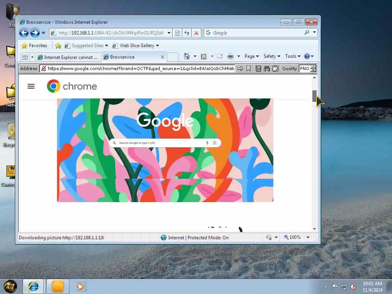Viewport: 392px width, 294px height.
Task: Open the Help question mark icon
Action: point(307,56)
